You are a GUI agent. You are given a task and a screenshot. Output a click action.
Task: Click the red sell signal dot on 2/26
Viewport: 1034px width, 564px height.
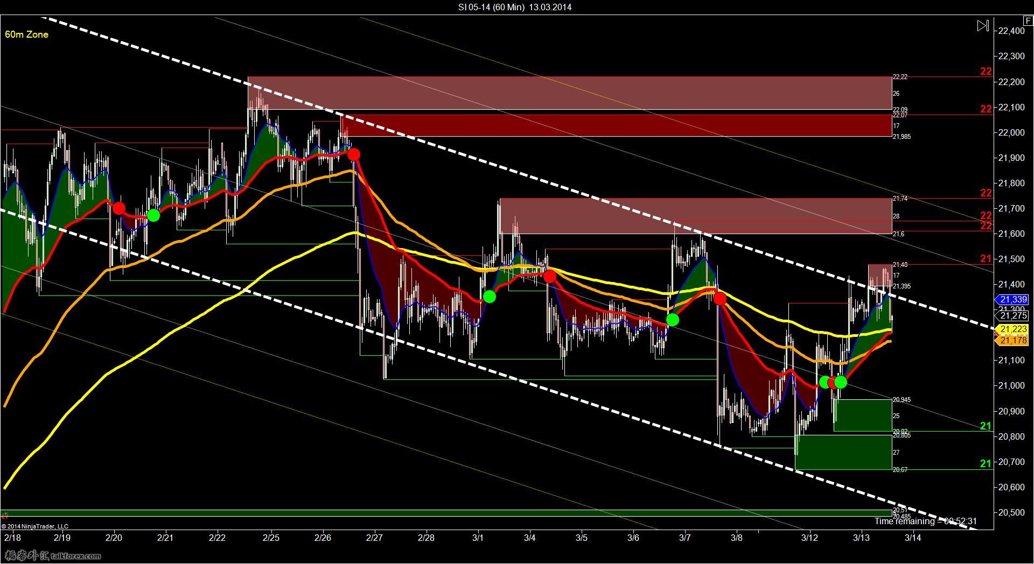click(354, 155)
